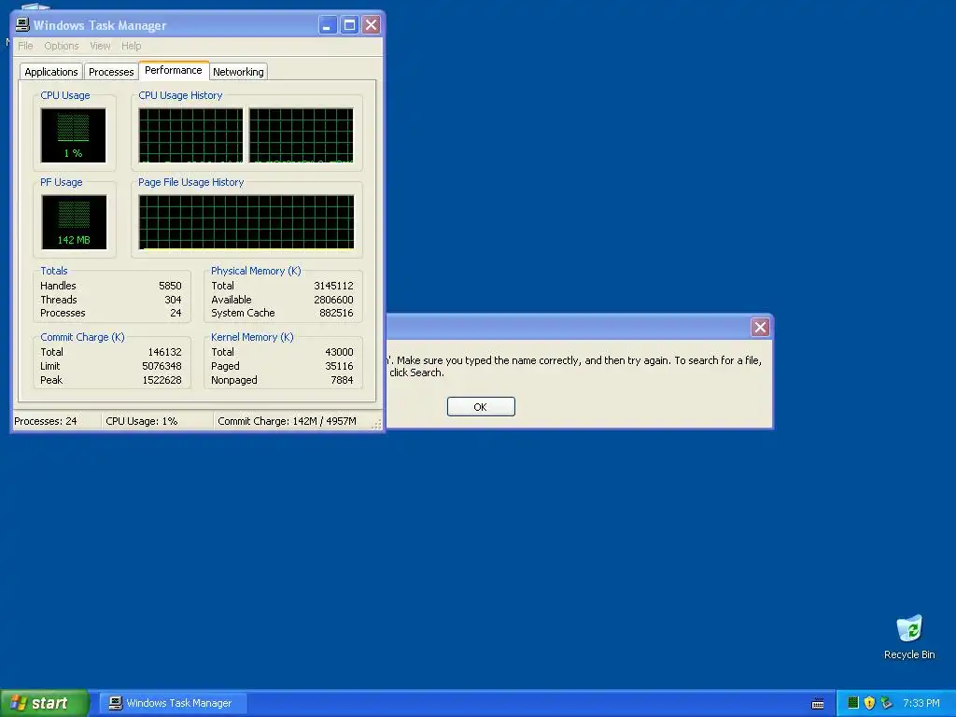Click Commit Charge Peak value 1522628

(162, 380)
